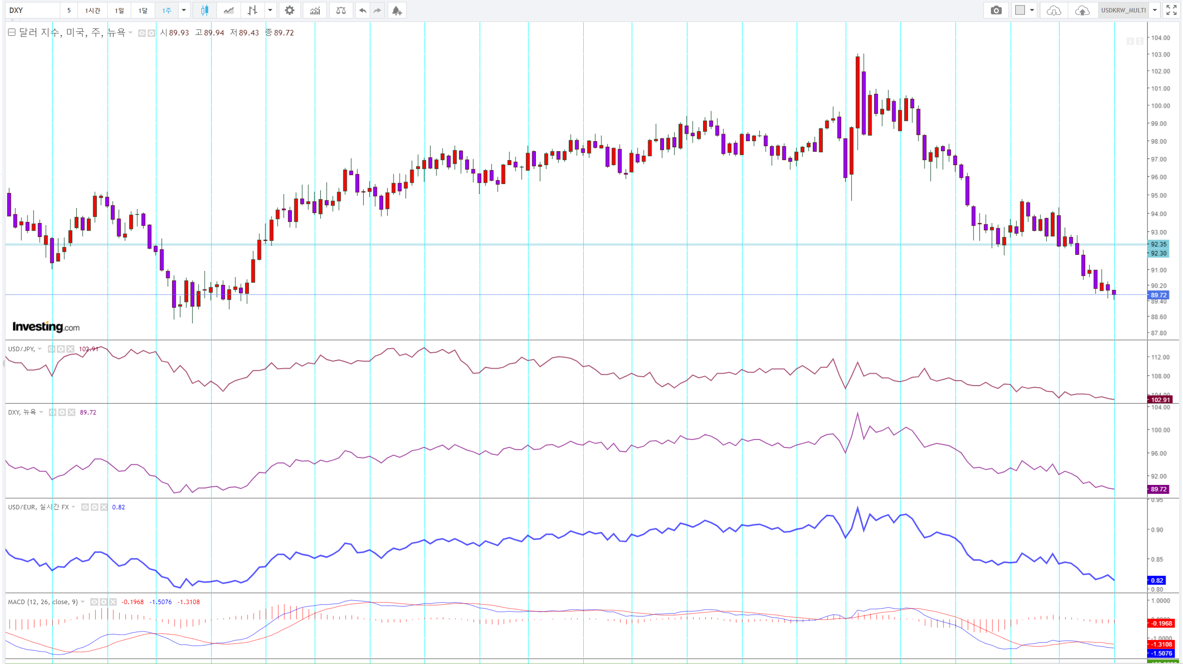The image size is (1183, 664).
Task: Toggle visibility eye of MACD indicator
Action: 94,602
